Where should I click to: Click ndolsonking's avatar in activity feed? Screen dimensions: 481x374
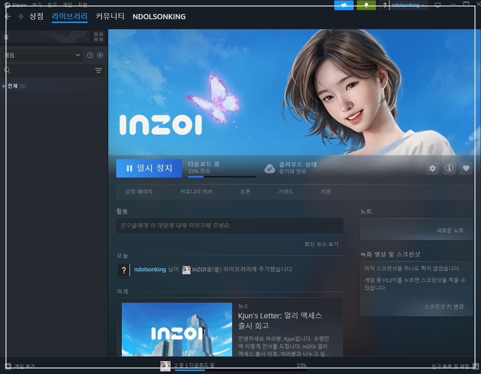(124, 270)
